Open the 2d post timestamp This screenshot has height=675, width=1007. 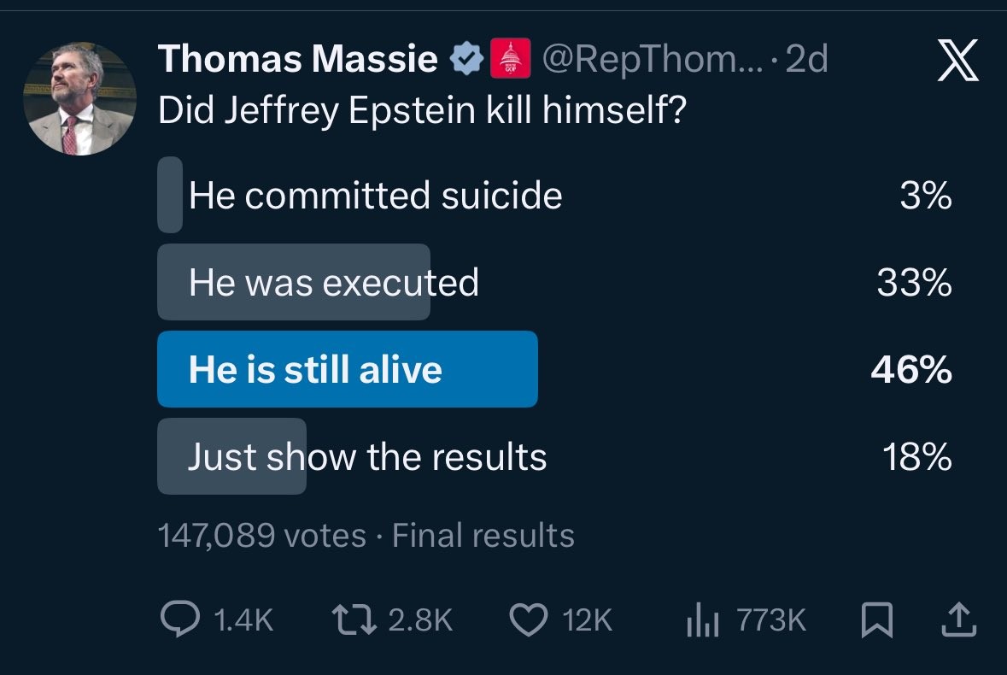pos(806,59)
